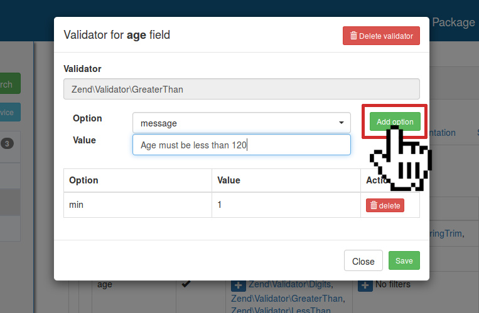Image resolution: width=479 pixels, height=313 pixels.
Task: Close the validator dialog
Action: click(363, 261)
